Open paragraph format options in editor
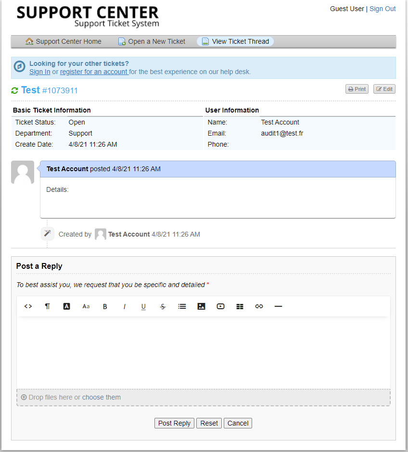The image size is (408, 452). click(x=48, y=306)
